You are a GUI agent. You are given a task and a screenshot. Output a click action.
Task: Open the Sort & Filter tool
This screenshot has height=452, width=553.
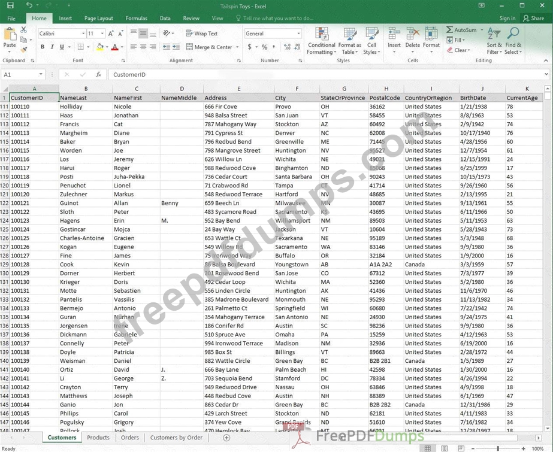494,41
